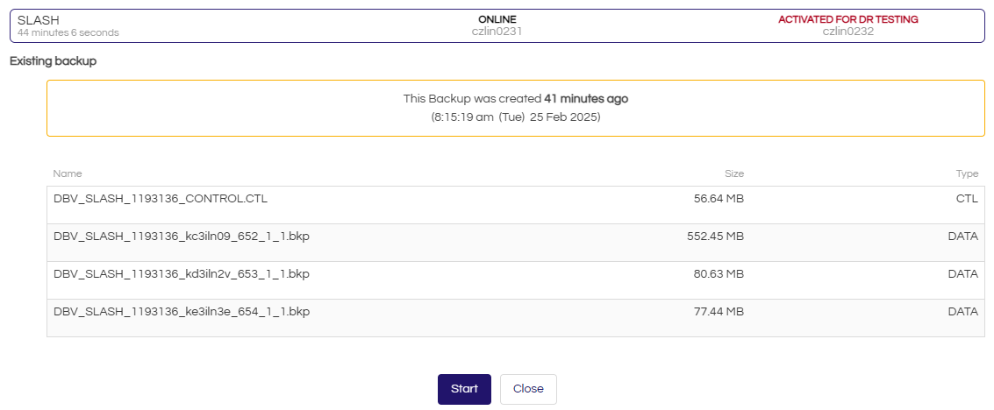Select the kd3iln2v_653 backup file row
The height and width of the screenshot is (410, 994).
182,274
